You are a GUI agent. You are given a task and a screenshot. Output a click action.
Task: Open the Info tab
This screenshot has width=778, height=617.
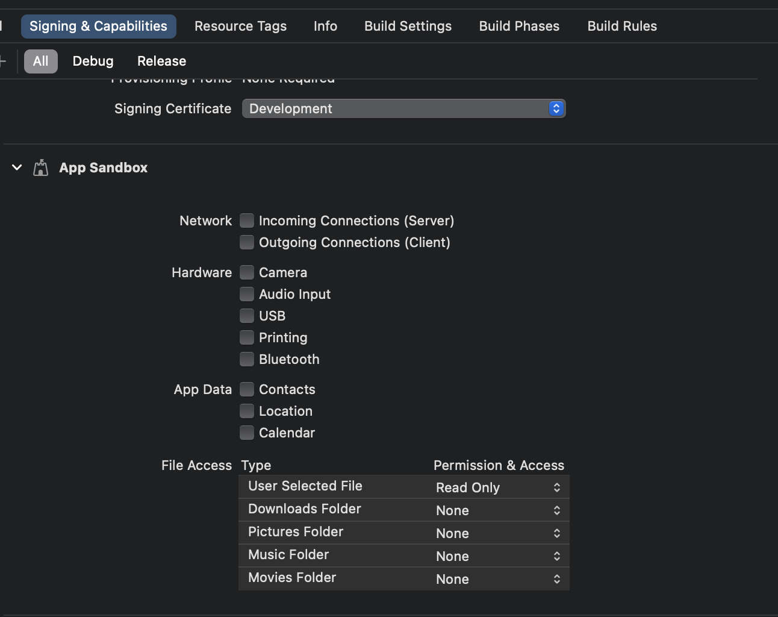(325, 27)
